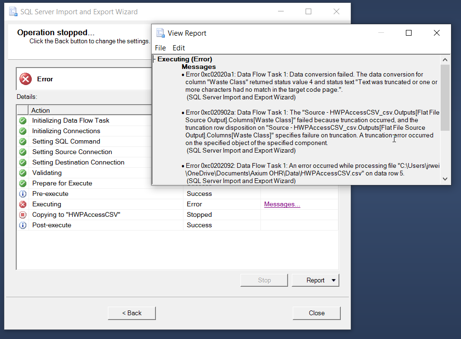Click the Close button in the wizard

coord(317,313)
